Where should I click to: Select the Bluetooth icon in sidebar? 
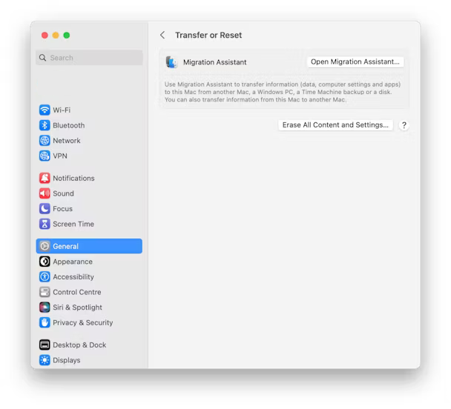coord(45,126)
